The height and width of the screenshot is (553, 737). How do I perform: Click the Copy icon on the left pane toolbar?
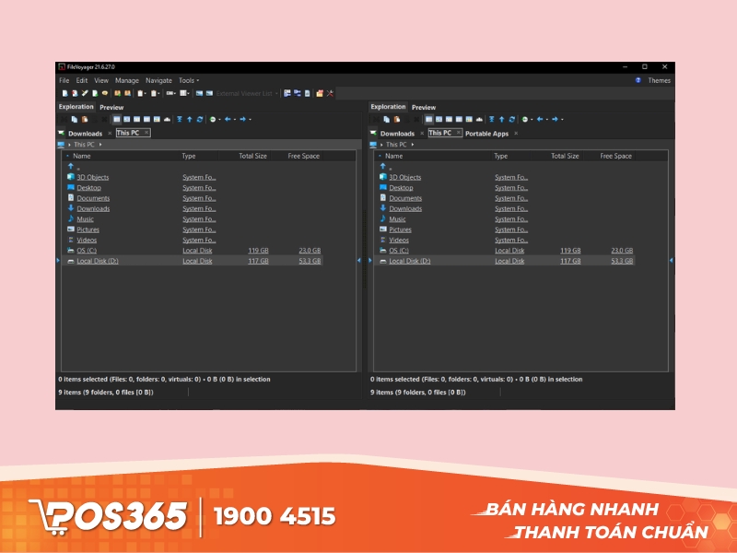pyautogui.click(x=73, y=119)
